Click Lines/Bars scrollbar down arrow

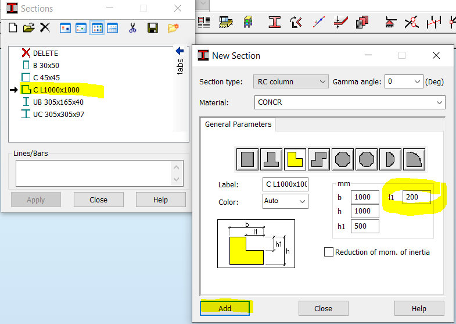(x=176, y=179)
